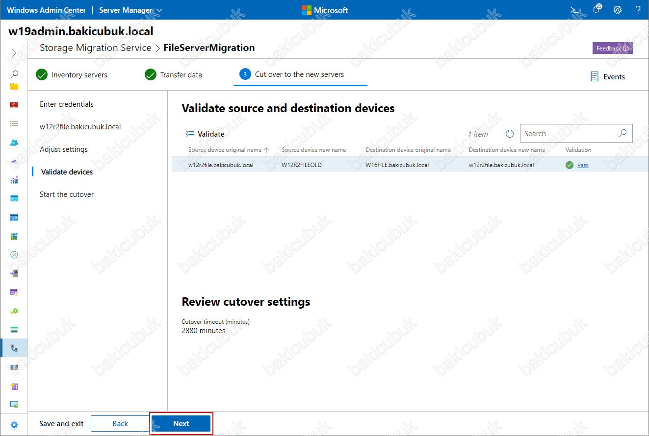Switch to Inventory servers step

pyautogui.click(x=72, y=75)
